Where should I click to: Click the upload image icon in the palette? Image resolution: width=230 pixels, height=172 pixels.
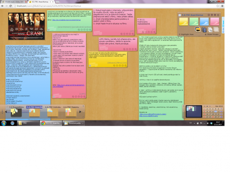pyautogui.click(x=198, y=29)
